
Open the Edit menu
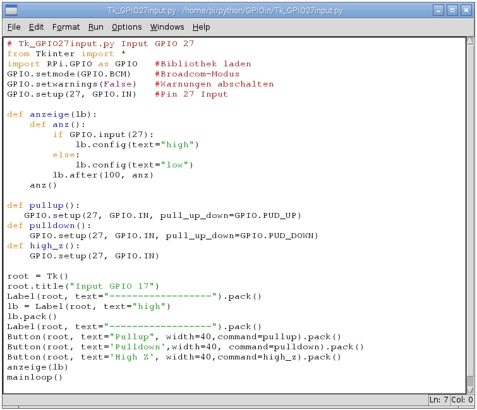click(36, 27)
